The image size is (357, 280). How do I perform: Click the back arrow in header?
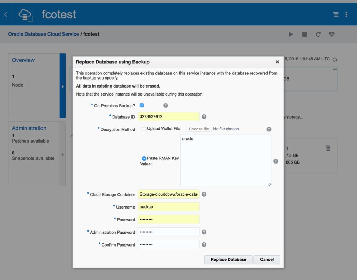(x=6, y=14)
